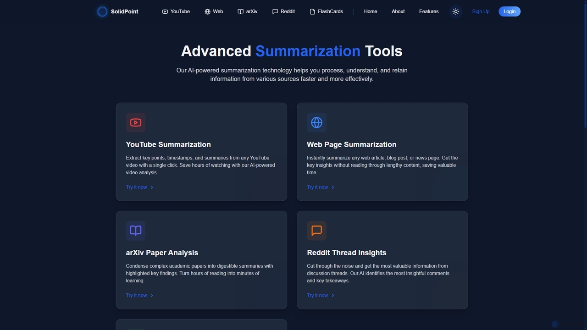Click the SolidPoint brand name
The image size is (587, 330).
coord(124,11)
